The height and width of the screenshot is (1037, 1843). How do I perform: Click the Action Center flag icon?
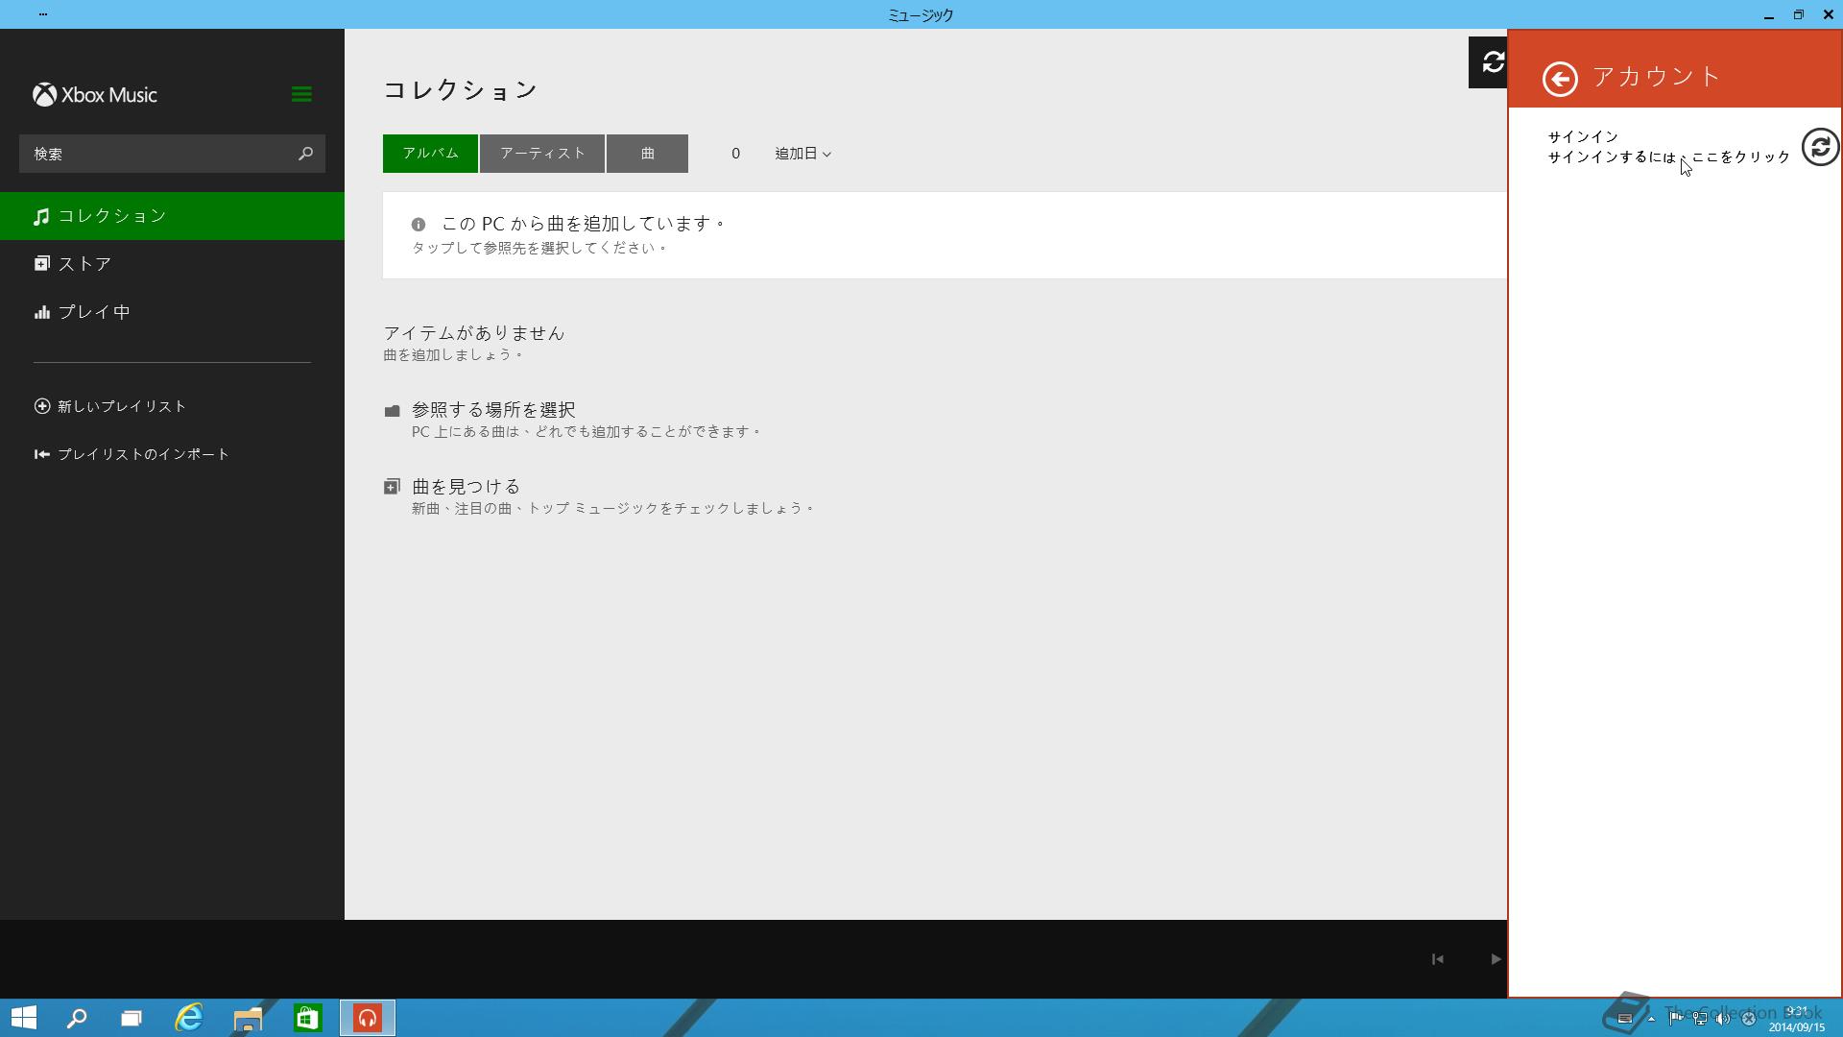click(1676, 1019)
